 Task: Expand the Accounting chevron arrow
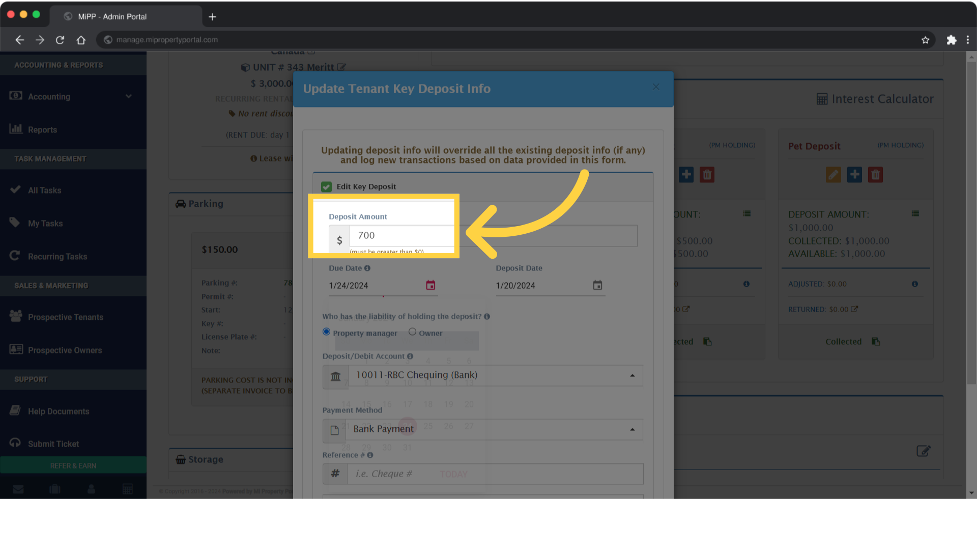(x=129, y=96)
